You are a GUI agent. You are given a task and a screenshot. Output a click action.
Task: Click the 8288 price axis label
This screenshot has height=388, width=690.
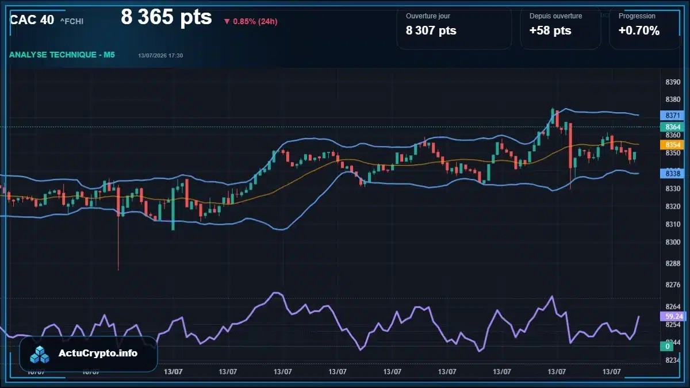tap(673, 263)
